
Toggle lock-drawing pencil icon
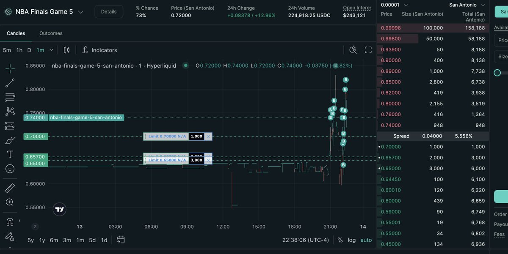[10, 236]
